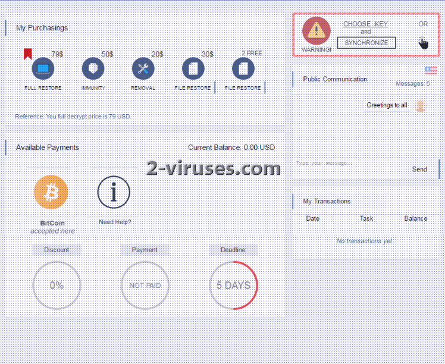Click the 0% Discount circle
Screen dimensions: 445x364
(57, 285)
